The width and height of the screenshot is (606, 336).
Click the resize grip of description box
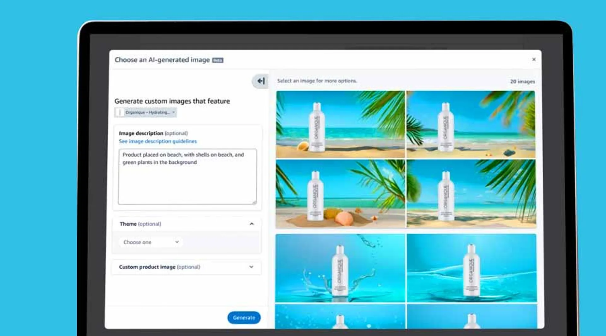tap(254, 202)
